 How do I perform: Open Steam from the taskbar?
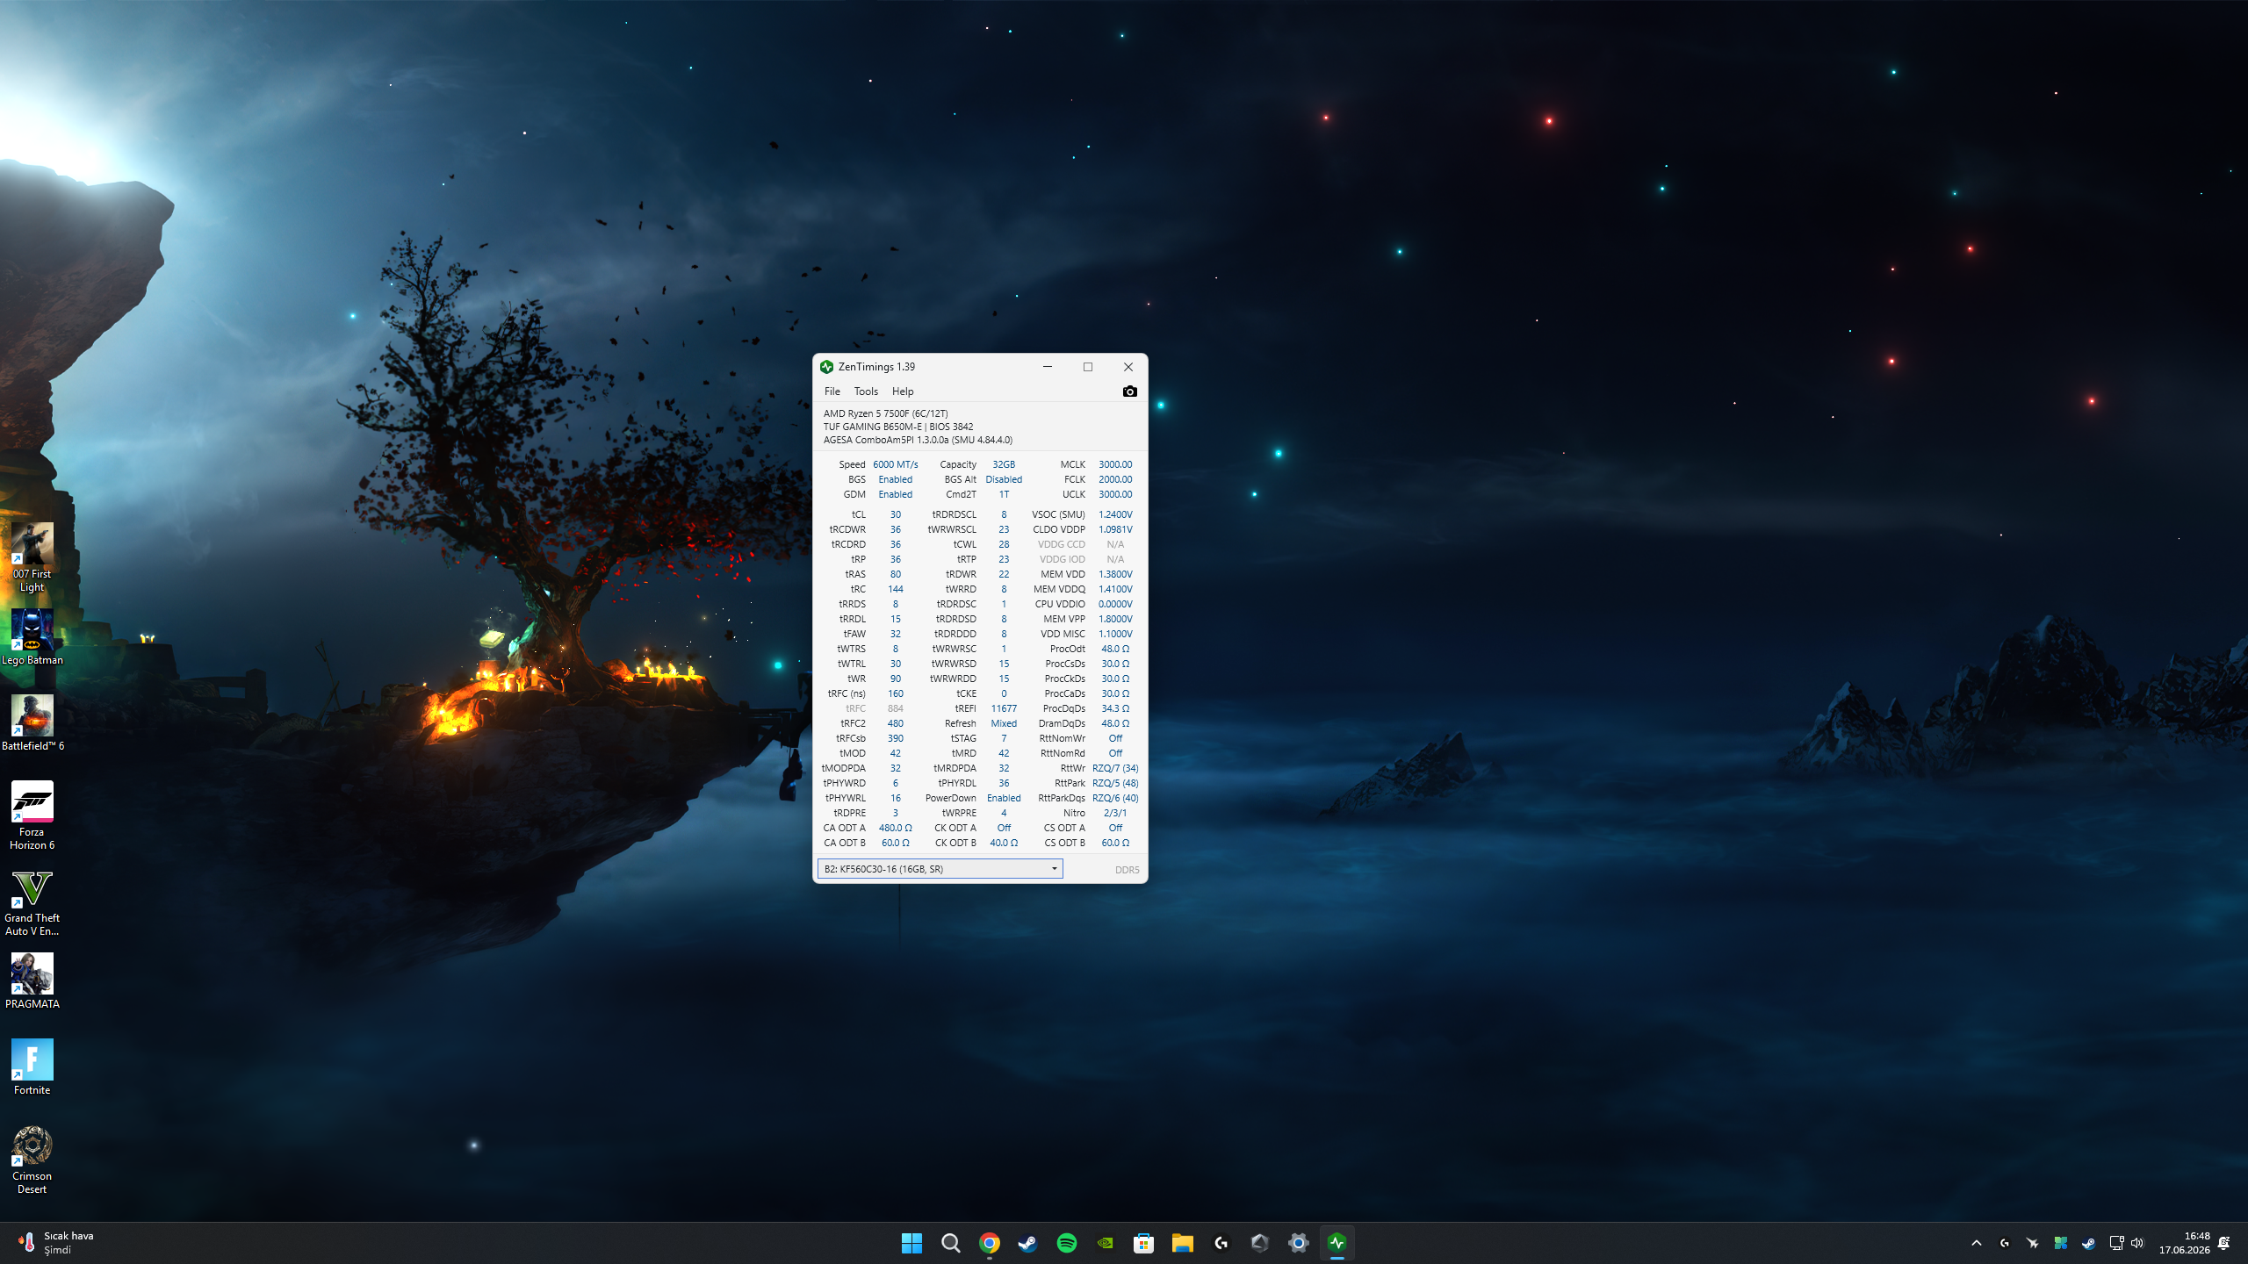(1028, 1243)
